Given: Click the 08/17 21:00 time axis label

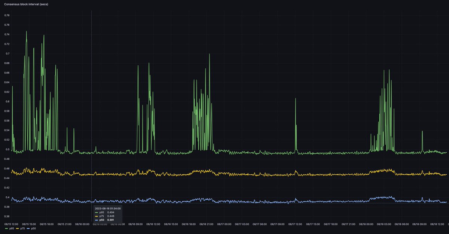Looking at the screenshot, I should [348, 224].
